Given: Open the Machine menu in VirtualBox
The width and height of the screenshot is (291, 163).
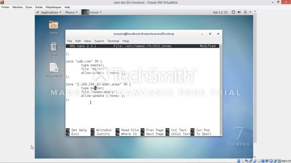Looking at the screenshot, I should [x=17, y=7].
